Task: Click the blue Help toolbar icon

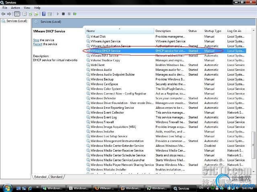Action: click(44, 14)
